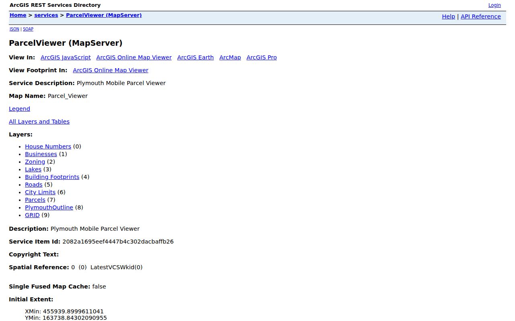Viewport: 515px width, 321px height.
Task: Click ArcGIS REST Services Directory title
Action: pyautogui.click(x=55, y=5)
